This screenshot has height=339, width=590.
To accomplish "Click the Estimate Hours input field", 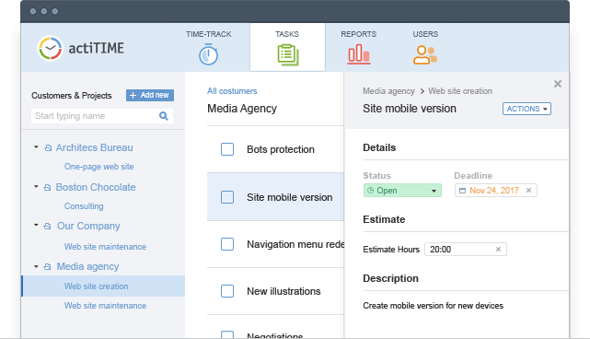I will [466, 250].
